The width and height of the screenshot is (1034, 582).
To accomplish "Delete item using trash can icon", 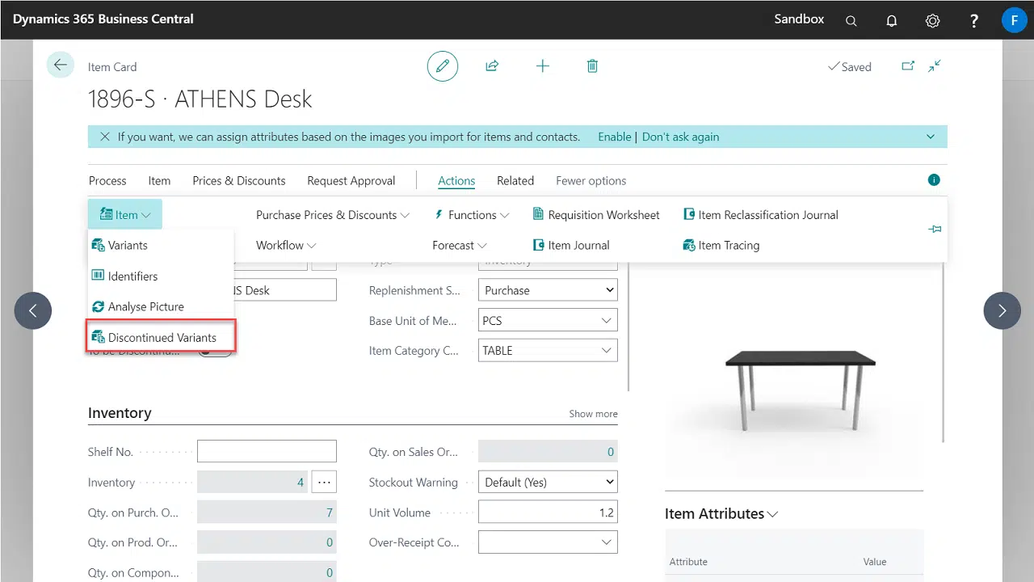I will [592, 66].
